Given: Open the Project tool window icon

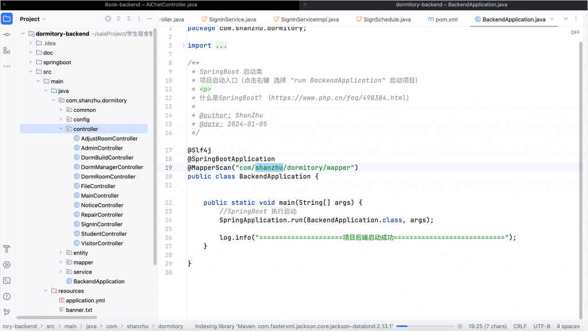Looking at the screenshot, I should pyautogui.click(x=7, y=19).
